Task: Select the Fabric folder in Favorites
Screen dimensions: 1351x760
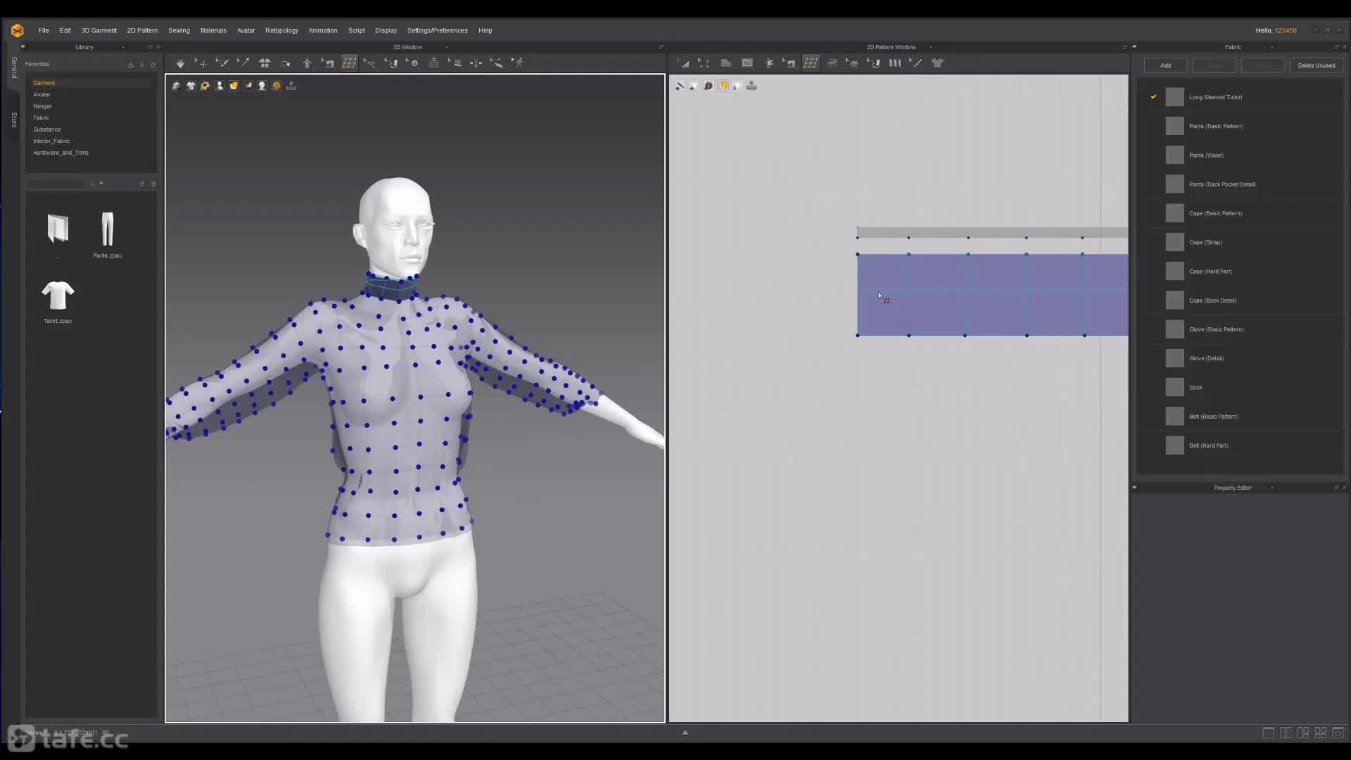Action: tap(41, 118)
